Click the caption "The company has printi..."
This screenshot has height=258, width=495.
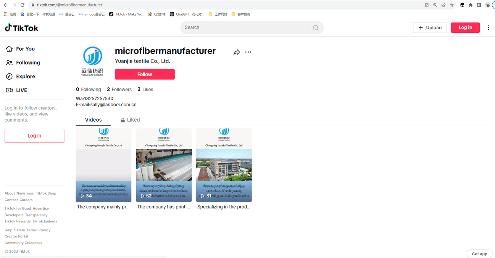(164, 207)
